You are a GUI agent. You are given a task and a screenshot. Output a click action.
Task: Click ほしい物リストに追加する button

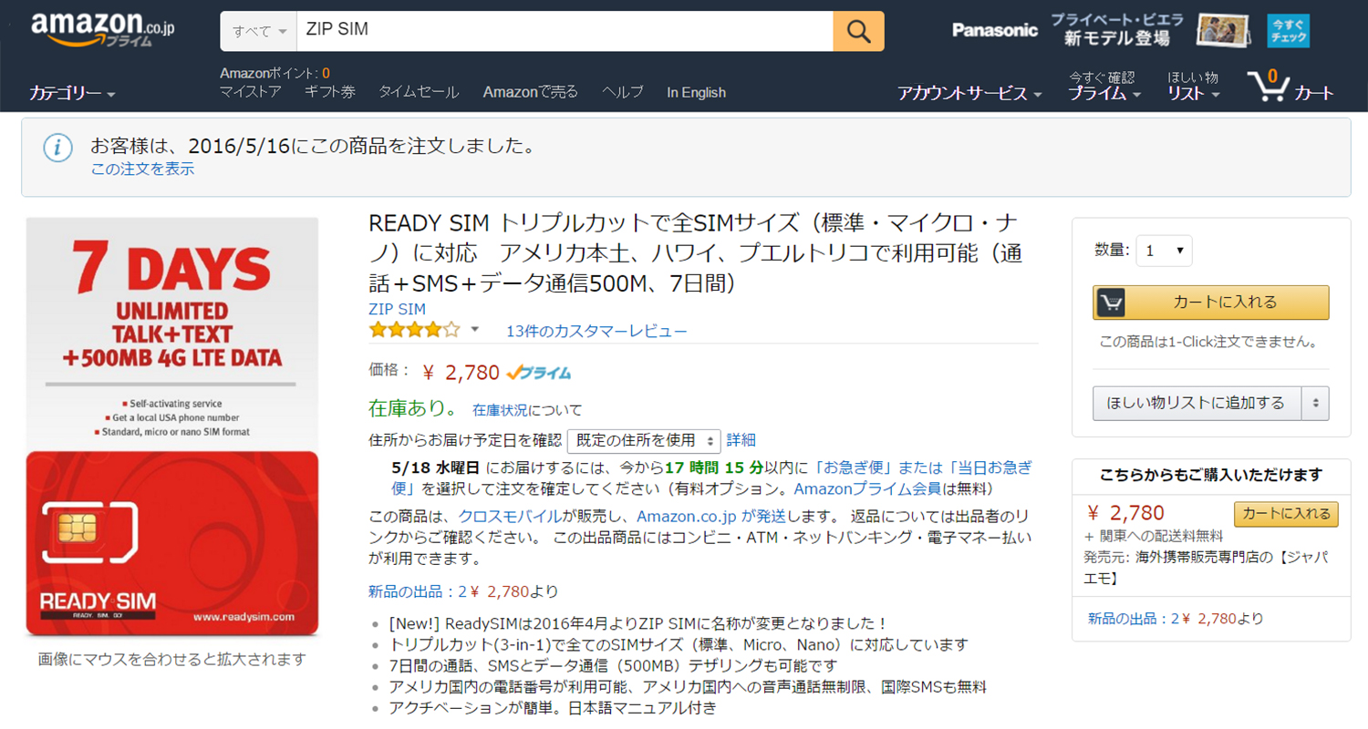point(1197,403)
